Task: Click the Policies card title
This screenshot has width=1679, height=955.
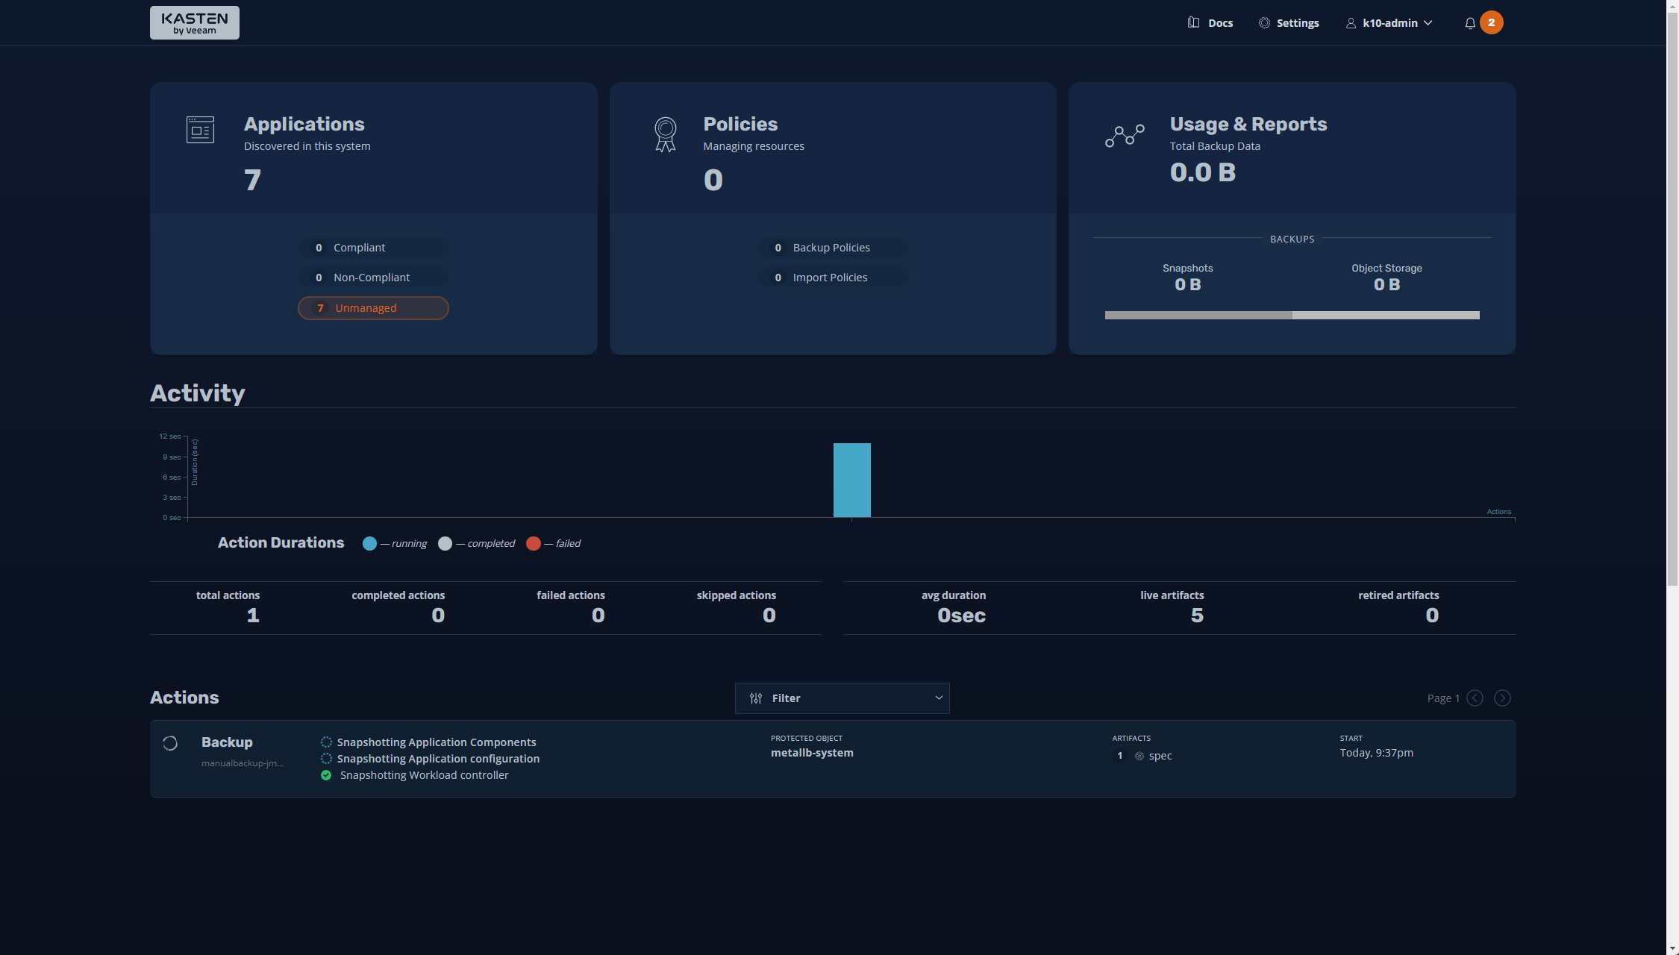Action: coord(740,124)
